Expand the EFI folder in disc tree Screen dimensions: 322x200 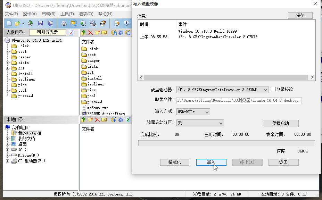[x=7, y=68]
